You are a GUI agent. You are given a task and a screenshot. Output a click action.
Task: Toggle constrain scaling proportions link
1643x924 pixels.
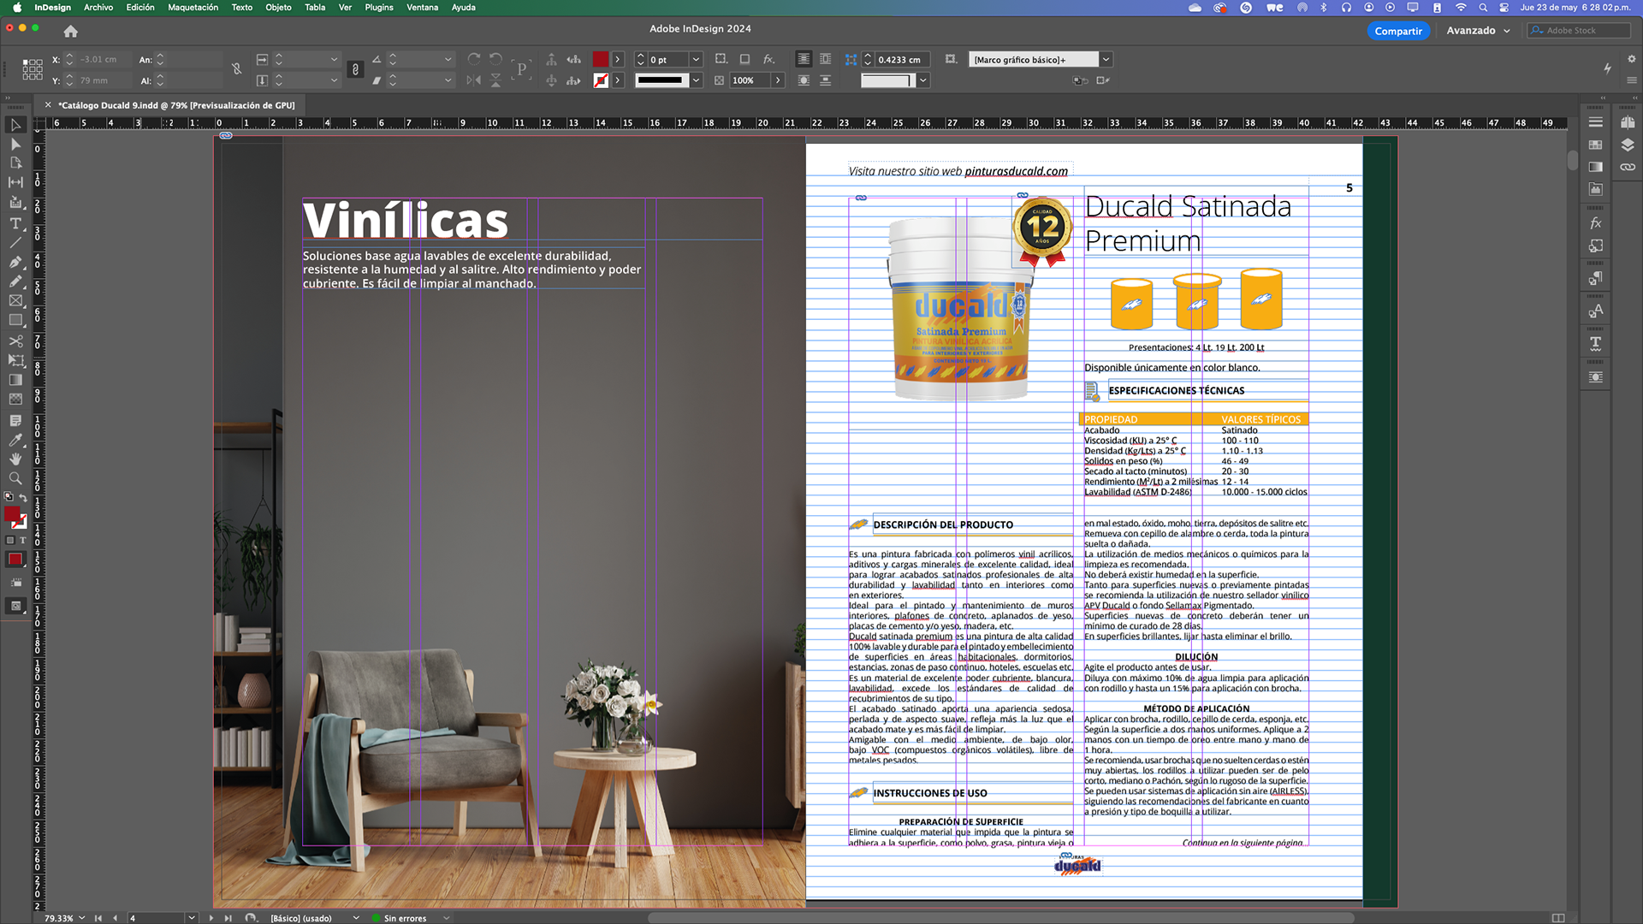coord(355,69)
